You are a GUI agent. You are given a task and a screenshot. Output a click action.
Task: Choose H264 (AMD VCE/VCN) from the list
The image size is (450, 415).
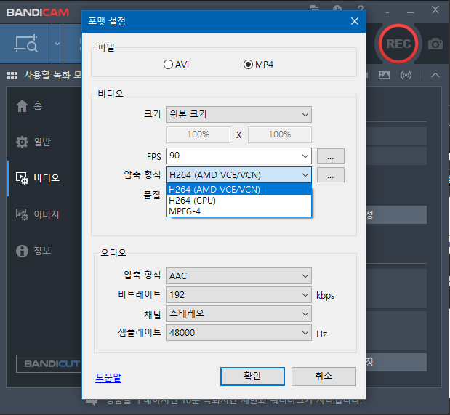(x=238, y=190)
